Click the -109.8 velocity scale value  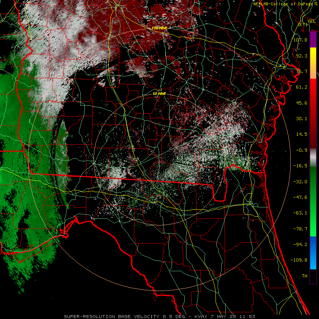pyautogui.click(x=299, y=260)
